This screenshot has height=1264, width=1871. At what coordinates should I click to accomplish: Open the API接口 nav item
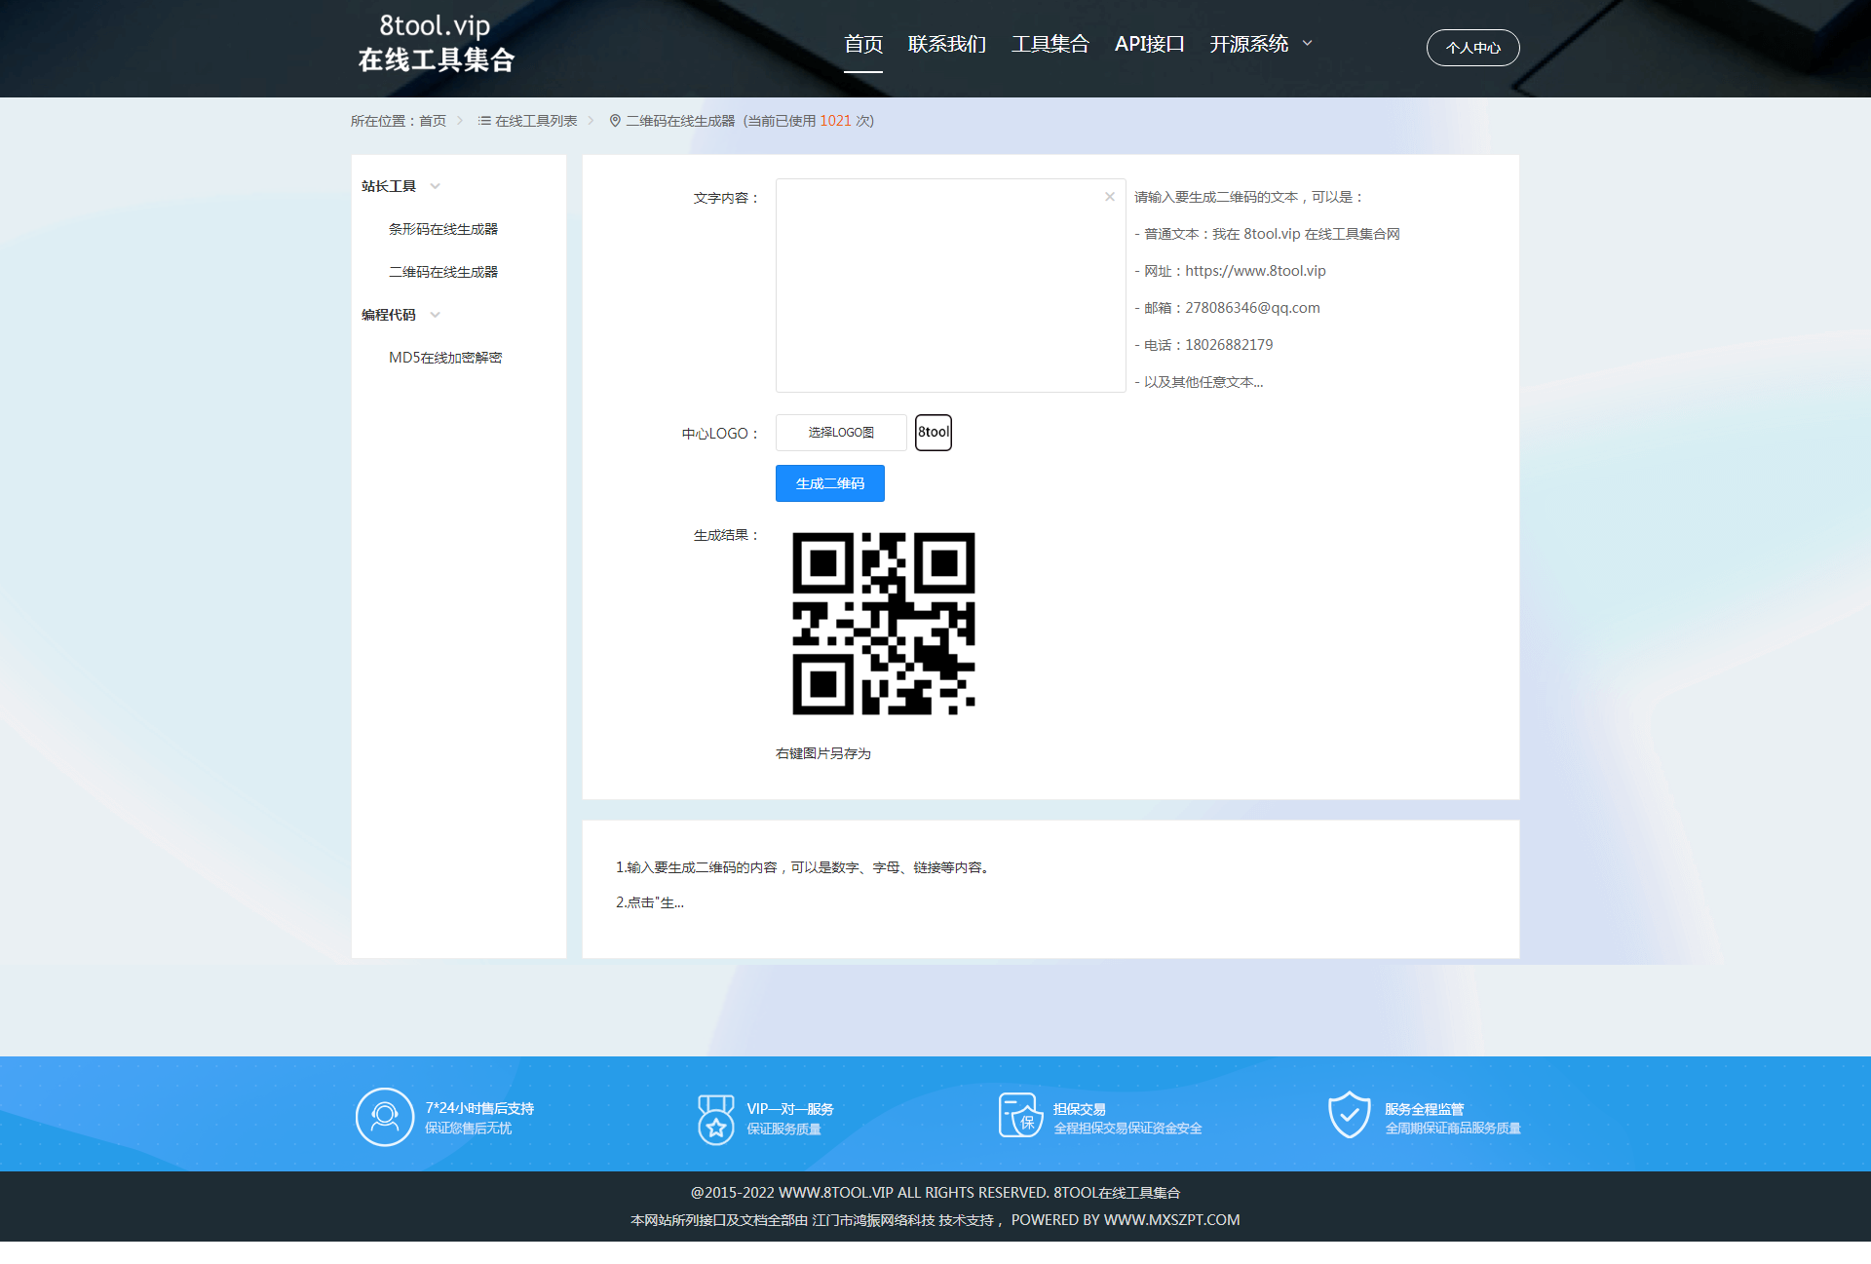[1149, 44]
